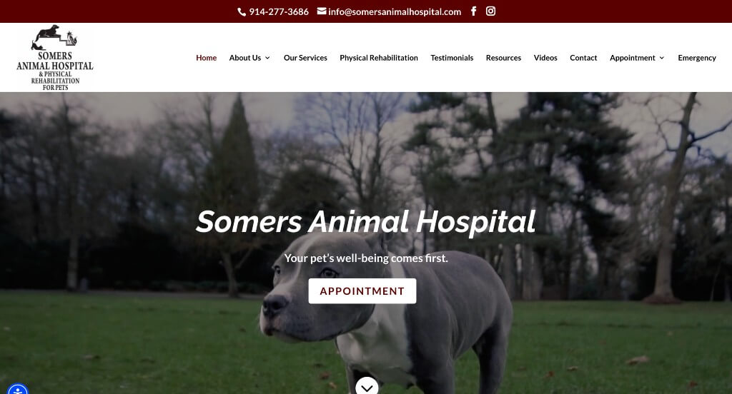Image resolution: width=732 pixels, height=394 pixels.
Task: Open the Testimonials menu item
Action: point(452,58)
